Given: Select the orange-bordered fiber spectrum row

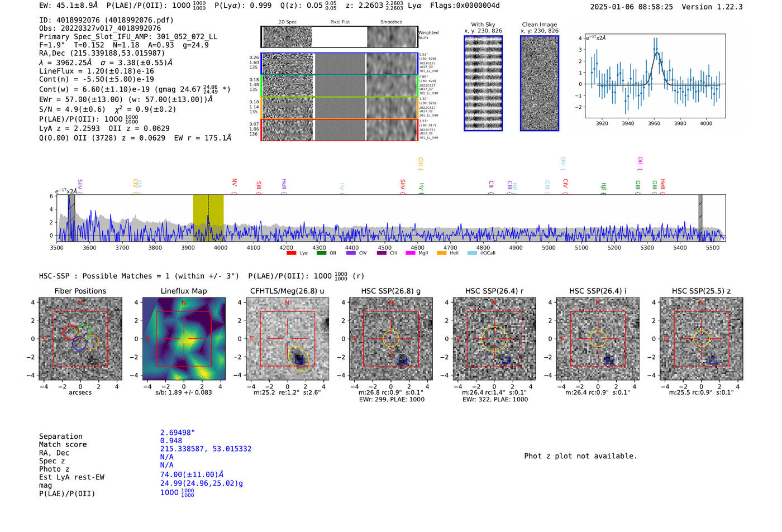Looking at the screenshot, I should pyautogui.click(x=339, y=108).
